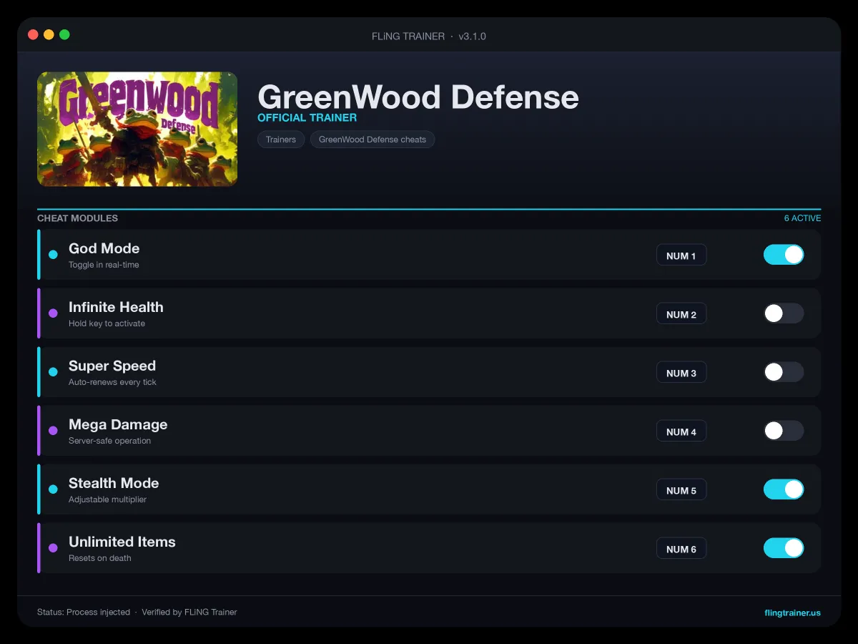The height and width of the screenshot is (644, 858).
Task: Switch on the Mega Damage toggle
Action: (x=784, y=431)
